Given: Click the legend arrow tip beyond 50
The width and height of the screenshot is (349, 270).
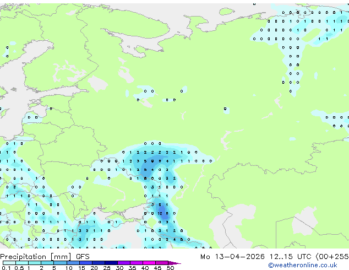Looking at the screenshot, I should click(174, 263).
